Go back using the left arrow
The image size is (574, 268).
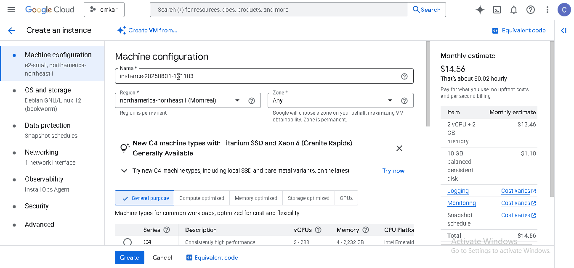pos(11,30)
